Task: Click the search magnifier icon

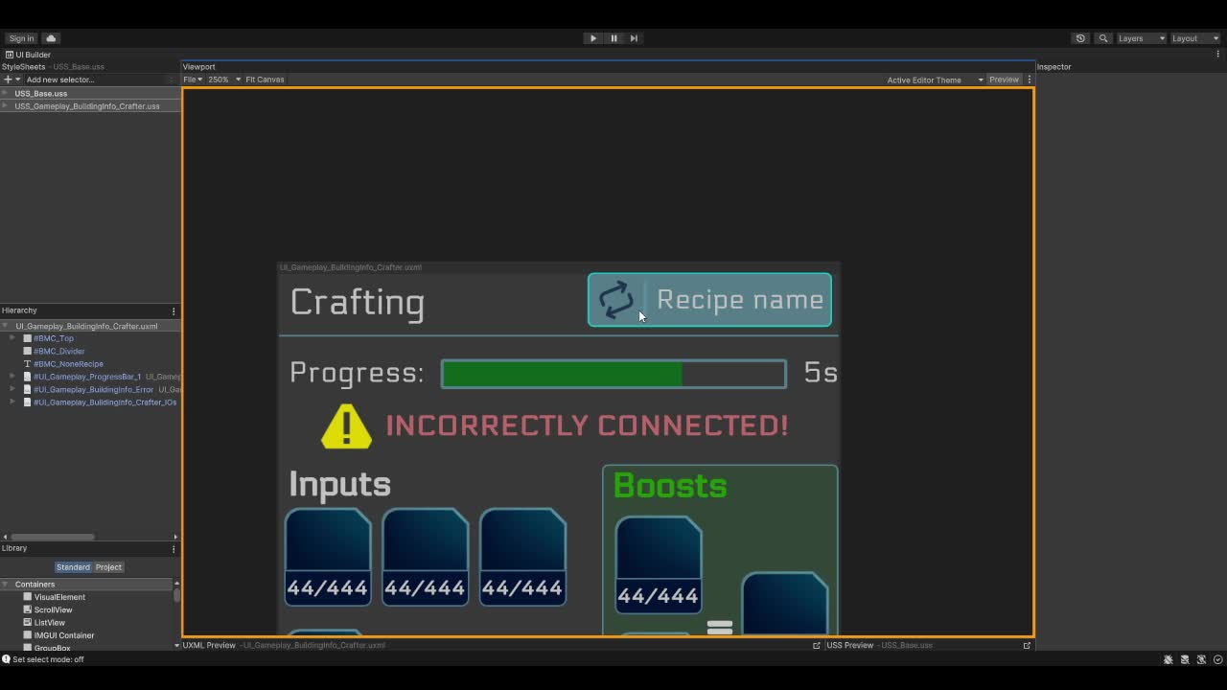Action: click(x=1103, y=38)
